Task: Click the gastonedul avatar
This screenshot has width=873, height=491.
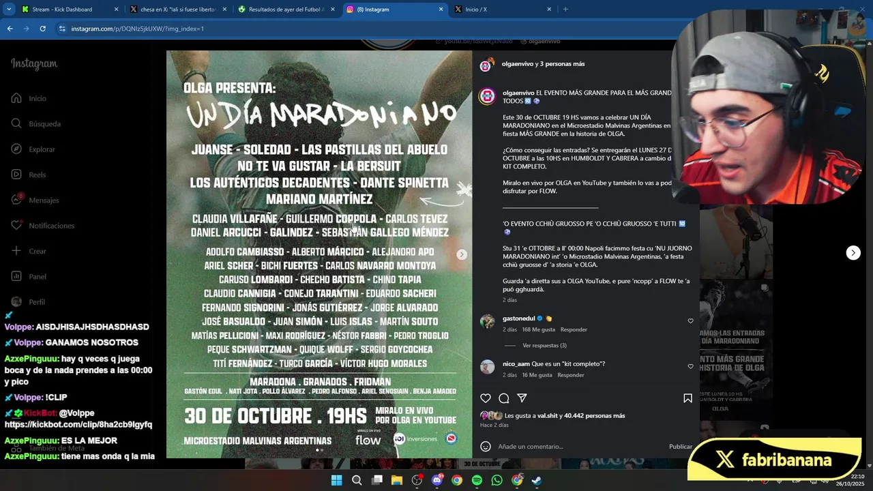Action: click(487, 322)
